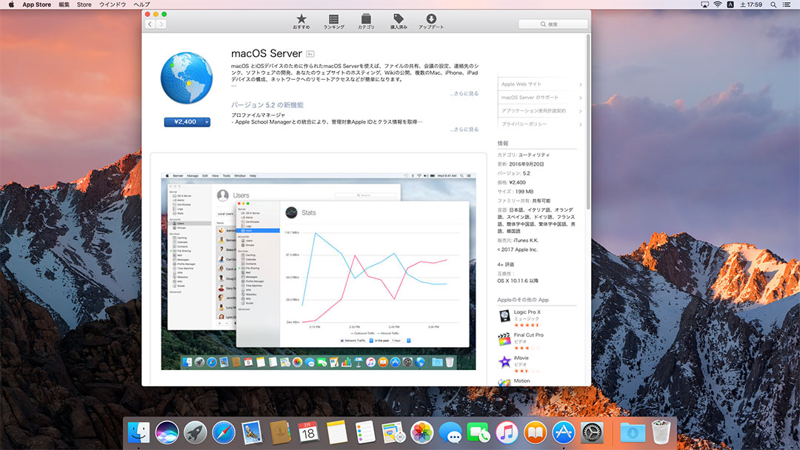The image size is (800, 450).
Task: Open macOS Server のサポート link
Action: click(x=540, y=98)
